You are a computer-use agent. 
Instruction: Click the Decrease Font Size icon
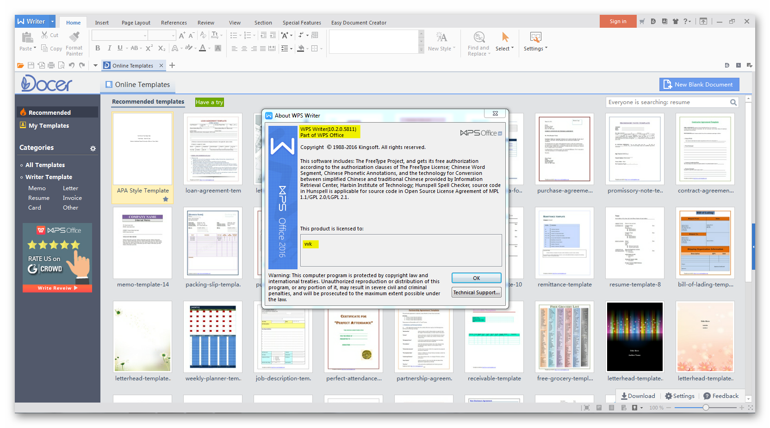(x=191, y=35)
